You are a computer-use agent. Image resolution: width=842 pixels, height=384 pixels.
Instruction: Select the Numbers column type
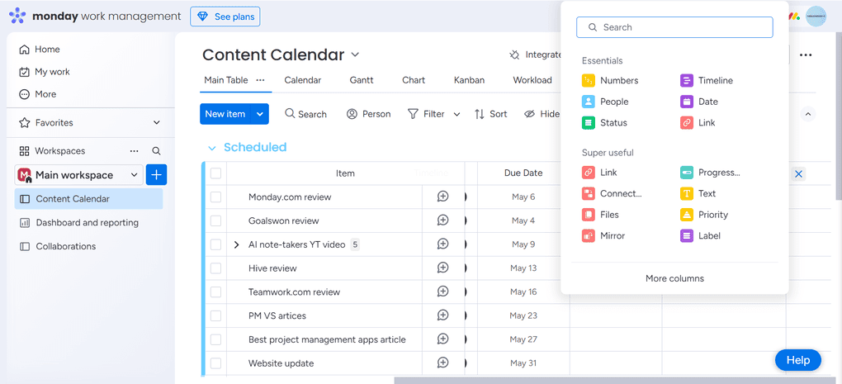pyautogui.click(x=610, y=81)
